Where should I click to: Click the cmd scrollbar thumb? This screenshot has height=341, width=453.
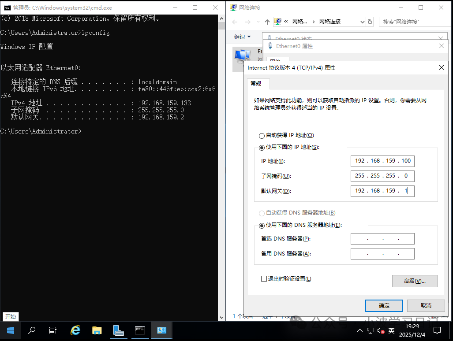[x=221, y=26]
